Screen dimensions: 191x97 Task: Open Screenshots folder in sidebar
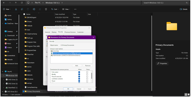point(10,56)
